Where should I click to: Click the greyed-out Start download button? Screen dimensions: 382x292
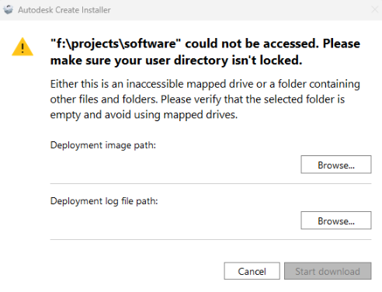coord(328,271)
